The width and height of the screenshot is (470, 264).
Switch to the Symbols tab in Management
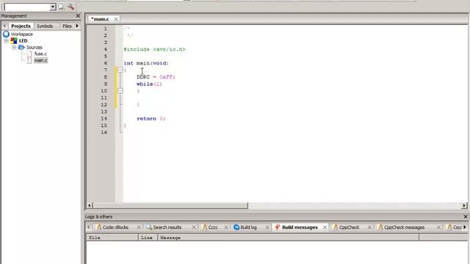(x=45, y=26)
